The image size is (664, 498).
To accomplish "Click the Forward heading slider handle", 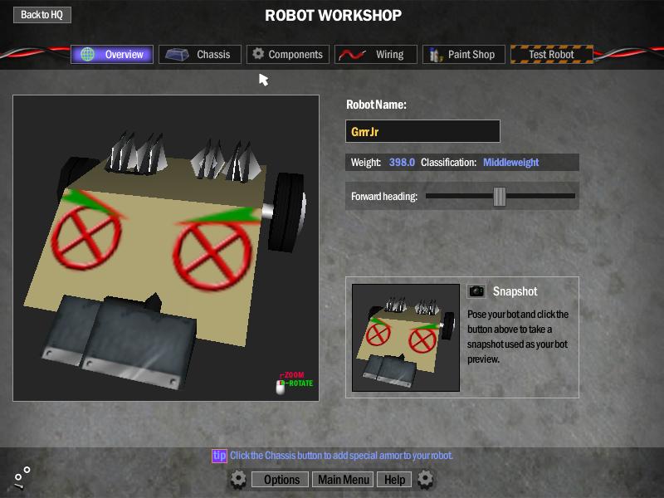I will pos(500,197).
